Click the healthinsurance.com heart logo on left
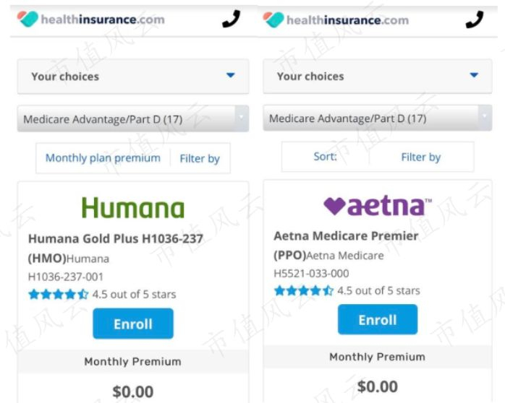 [x=27, y=19]
